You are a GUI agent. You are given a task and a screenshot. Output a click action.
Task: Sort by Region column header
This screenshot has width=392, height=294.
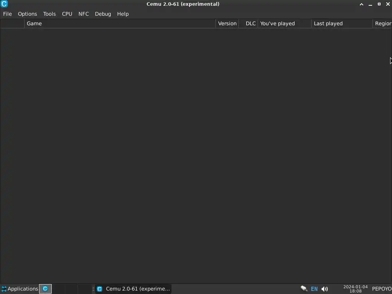382,23
